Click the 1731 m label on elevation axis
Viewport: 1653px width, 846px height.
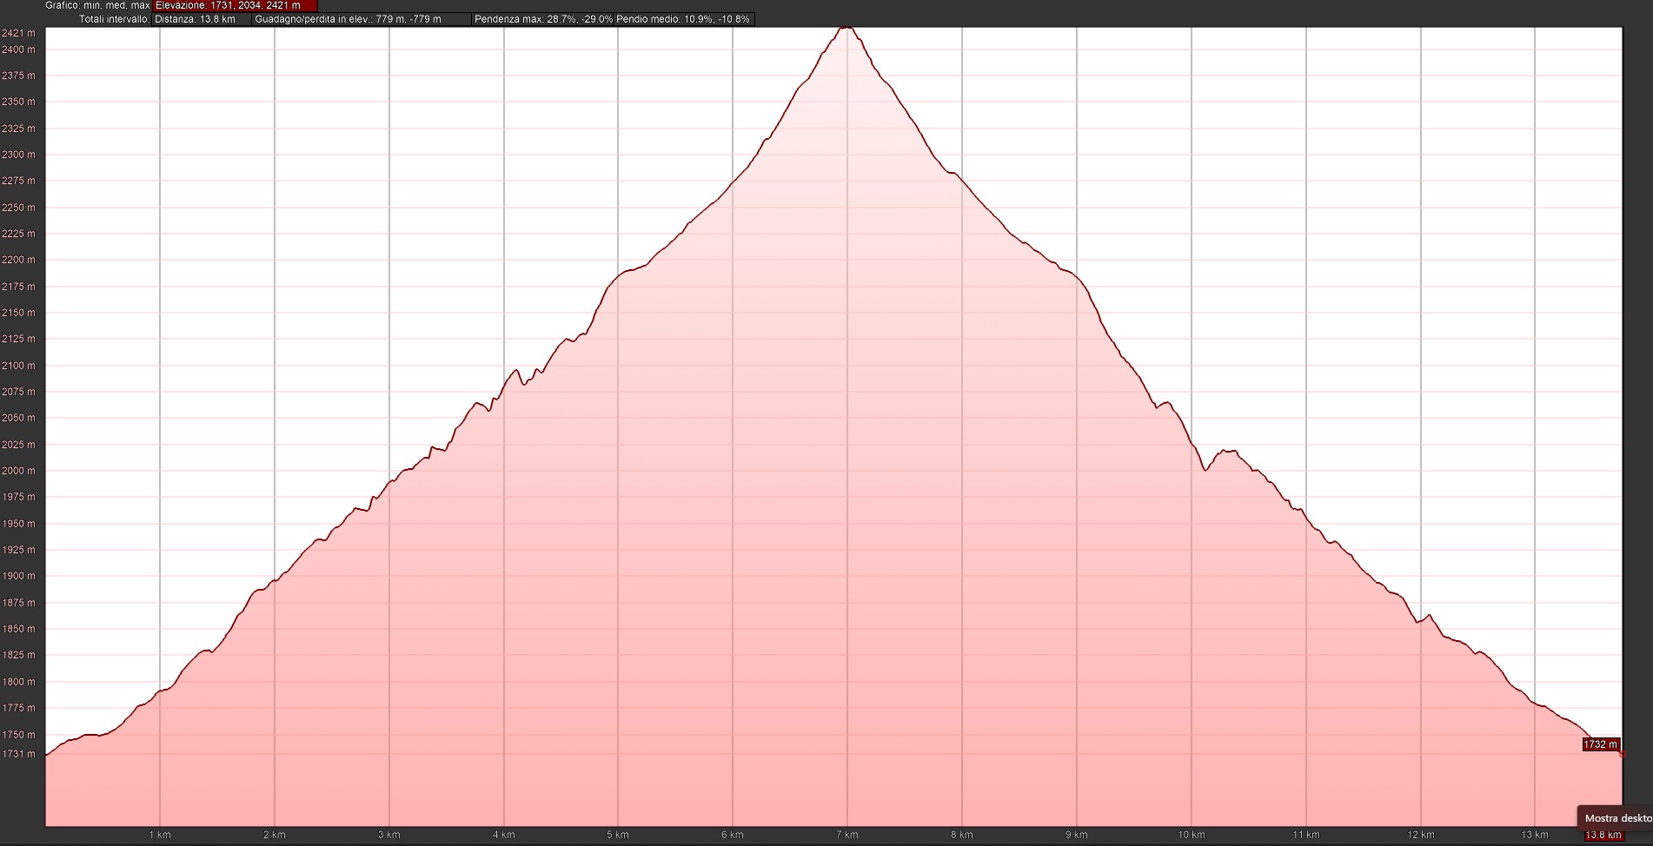(x=19, y=754)
